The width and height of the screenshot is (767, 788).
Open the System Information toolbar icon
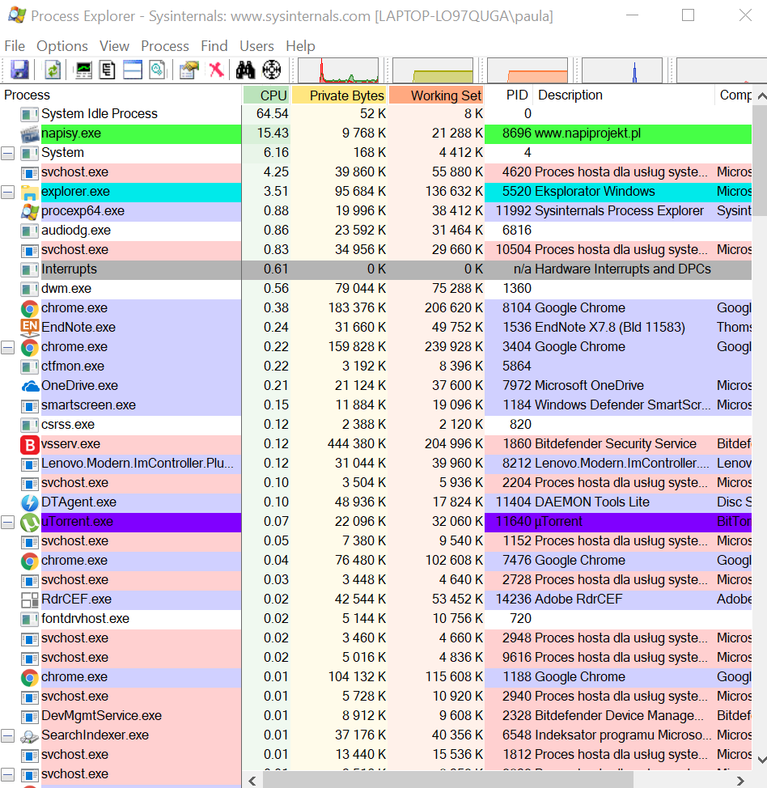point(83,70)
